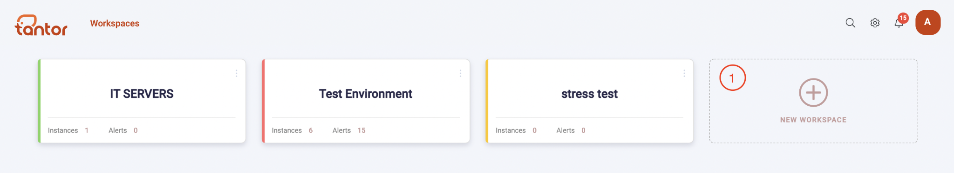Image resolution: width=954 pixels, height=173 pixels.
Task: Open the Test Environment workspace
Action: click(x=366, y=94)
